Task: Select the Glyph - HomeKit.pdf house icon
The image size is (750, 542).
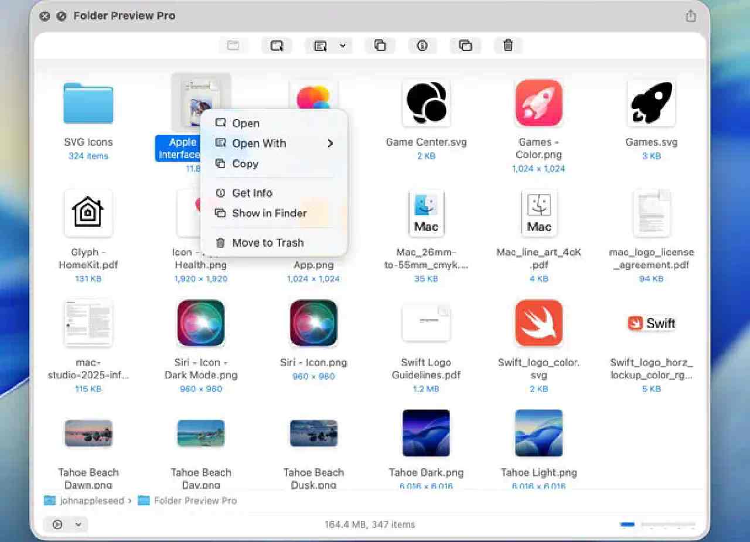Action: pyautogui.click(x=88, y=213)
